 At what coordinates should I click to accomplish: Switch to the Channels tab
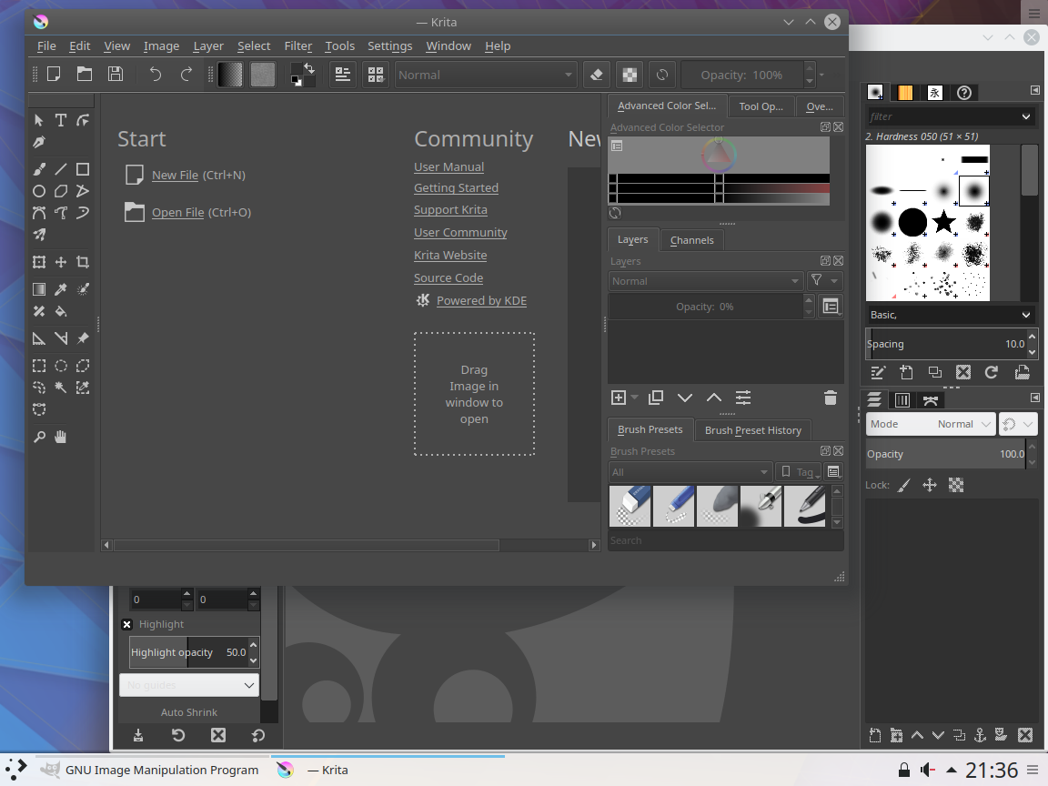point(691,240)
